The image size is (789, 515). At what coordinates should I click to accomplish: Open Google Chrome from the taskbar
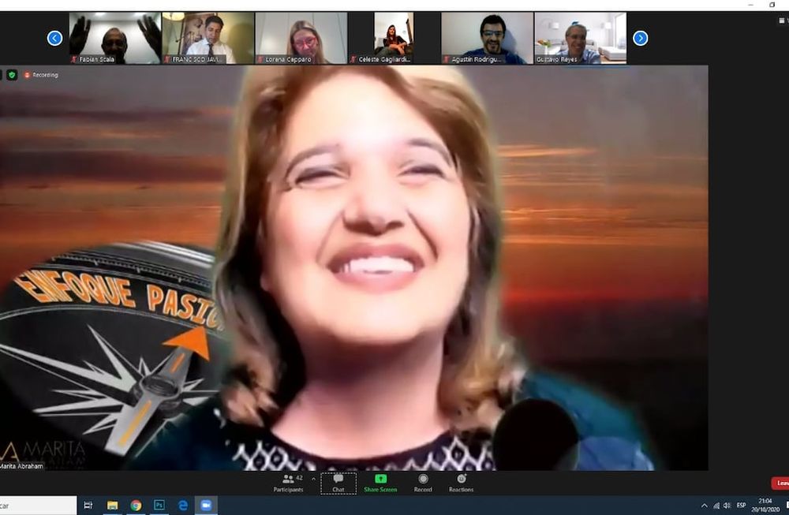click(x=136, y=506)
